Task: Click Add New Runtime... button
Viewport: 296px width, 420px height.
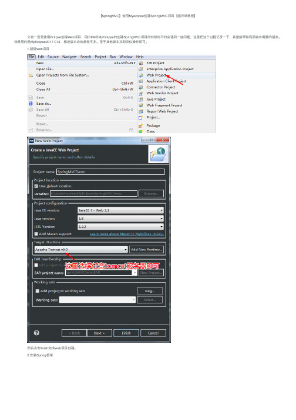Action: 146,249
